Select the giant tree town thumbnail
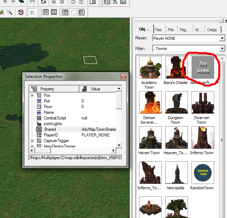 [177, 207]
